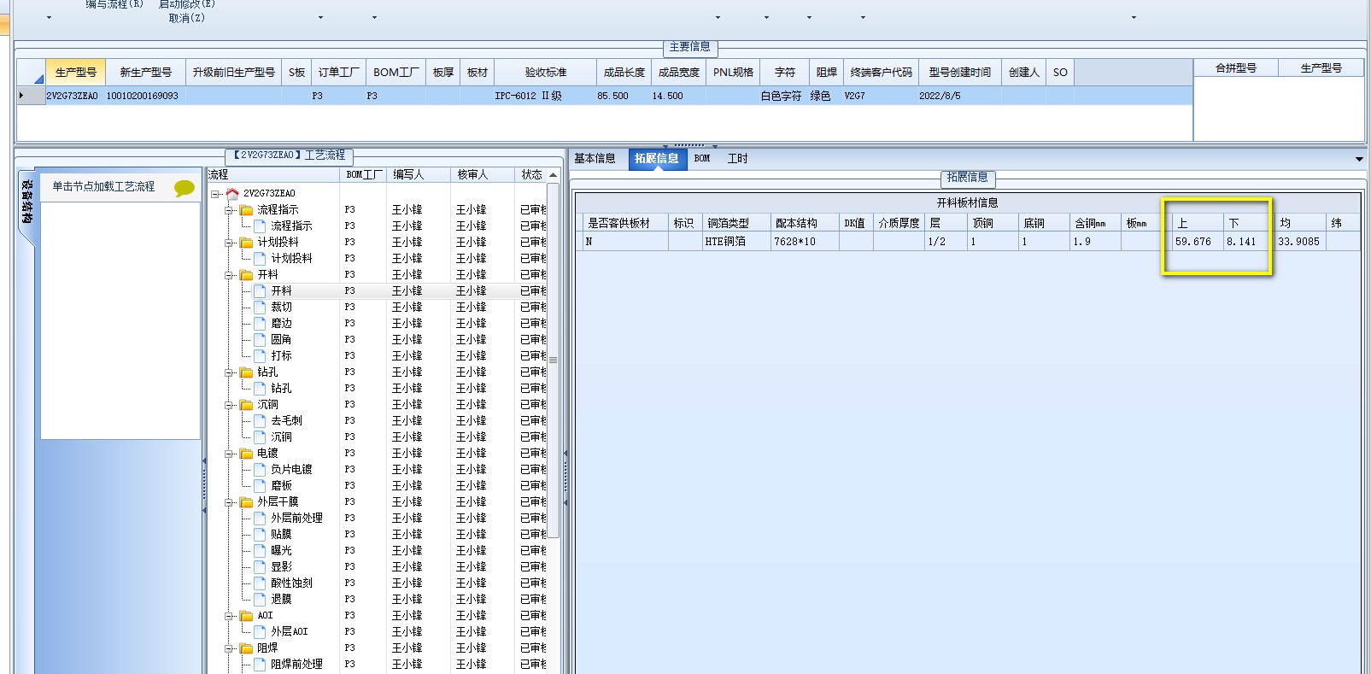Collapse the 计划投料 folder node
Image resolution: width=1371 pixels, height=674 pixels.
[229, 243]
